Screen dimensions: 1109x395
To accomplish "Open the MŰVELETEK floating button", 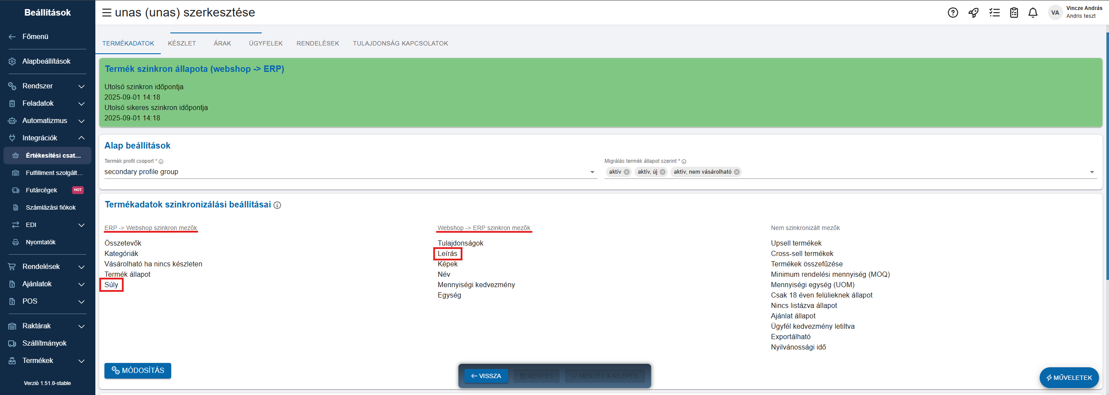I will pyautogui.click(x=1069, y=378).
